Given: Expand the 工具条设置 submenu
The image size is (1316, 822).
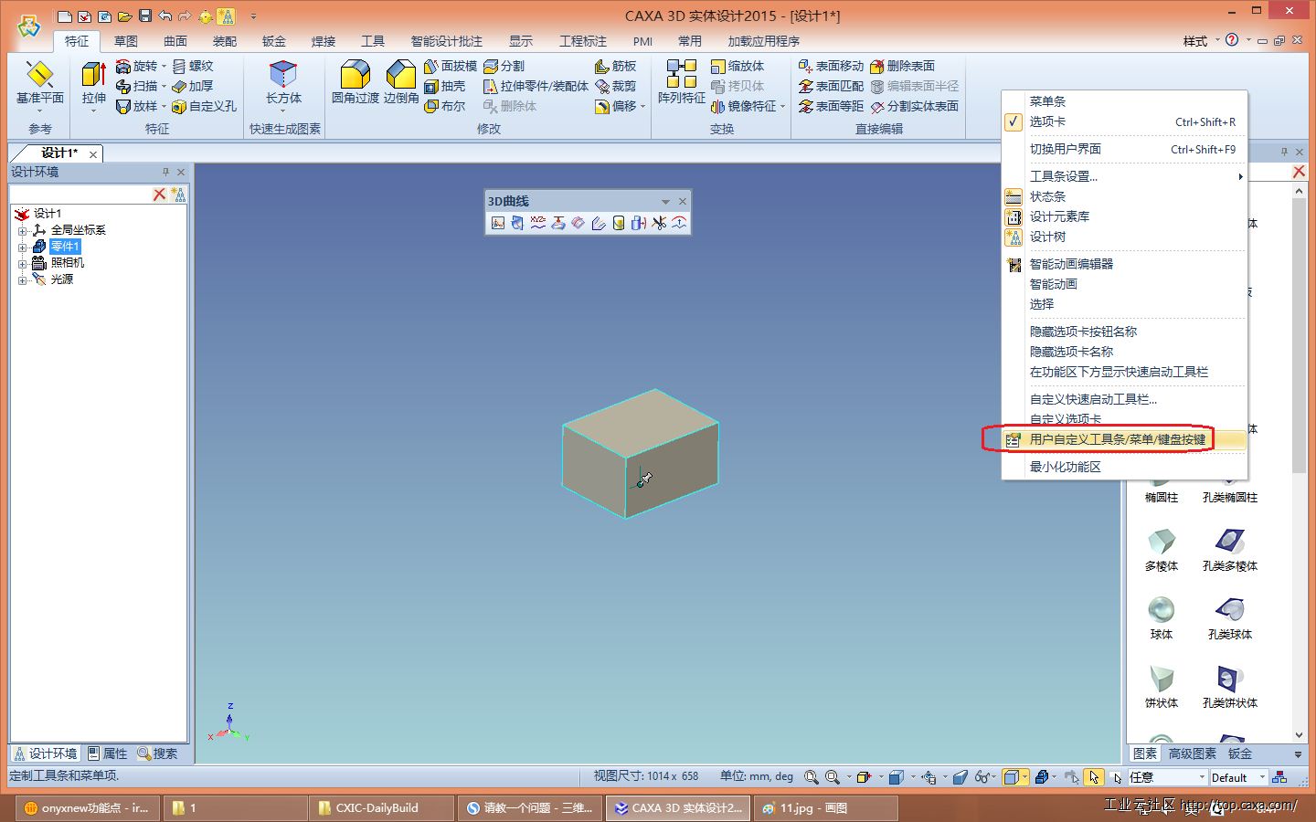Looking at the screenshot, I should [x=1124, y=176].
